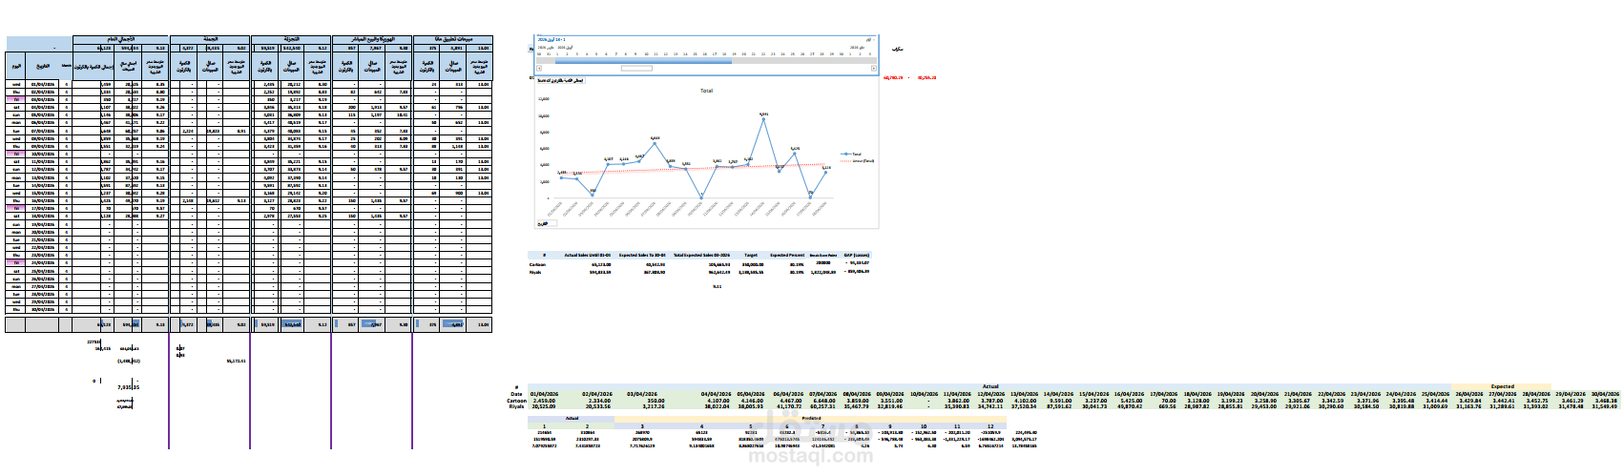Image resolution: width=1623 pixels, height=476 pixels.
Task: Select the chart title 'Total'
Action: pyautogui.click(x=706, y=91)
